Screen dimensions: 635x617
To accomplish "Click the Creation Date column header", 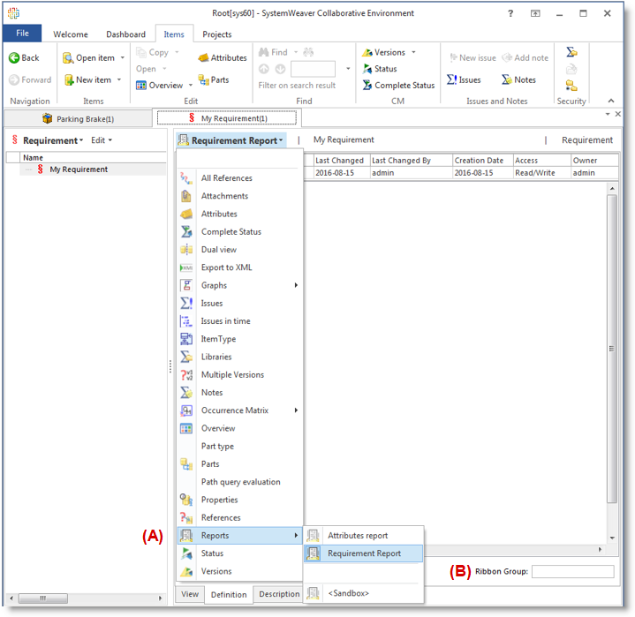I will coord(483,161).
